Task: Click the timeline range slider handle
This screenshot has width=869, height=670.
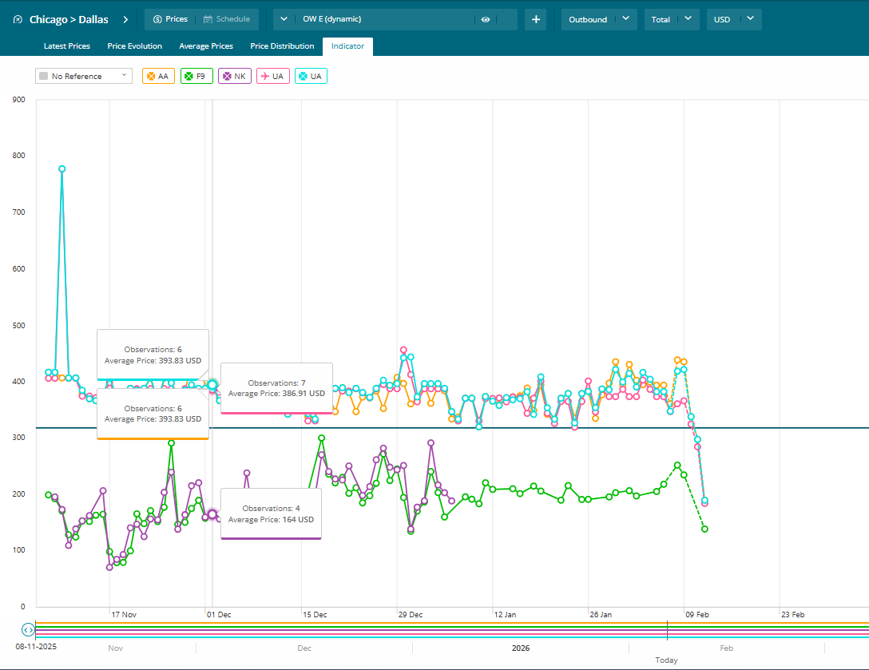Action: point(28,630)
